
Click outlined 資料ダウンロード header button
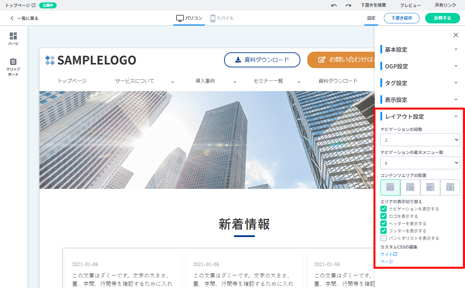point(262,60)
